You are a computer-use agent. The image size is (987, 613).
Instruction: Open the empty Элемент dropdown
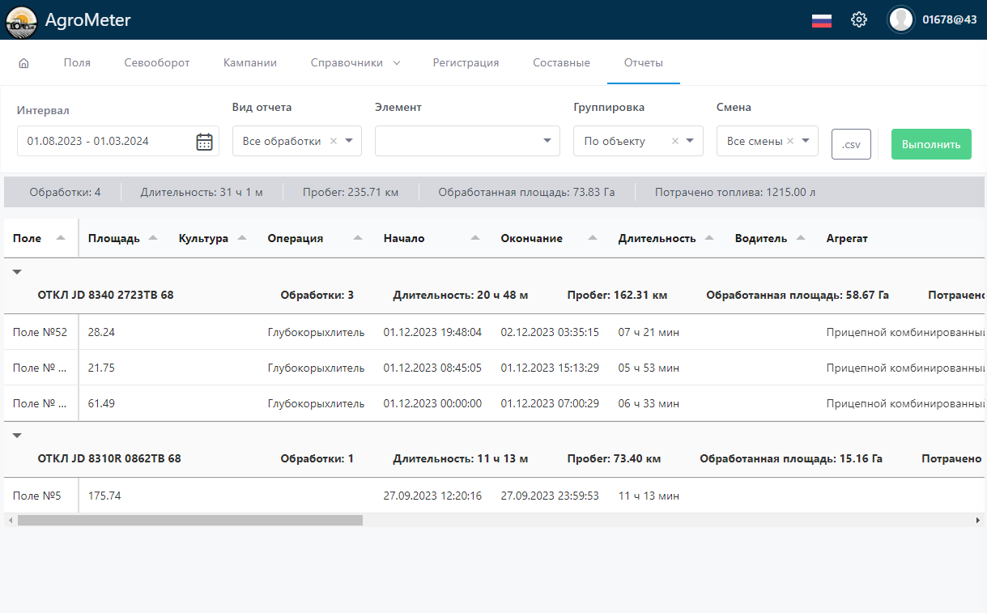click(467, 140)
